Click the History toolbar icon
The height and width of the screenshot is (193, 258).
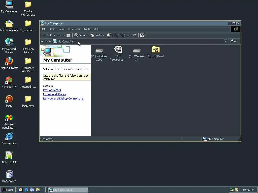[109, 35]
